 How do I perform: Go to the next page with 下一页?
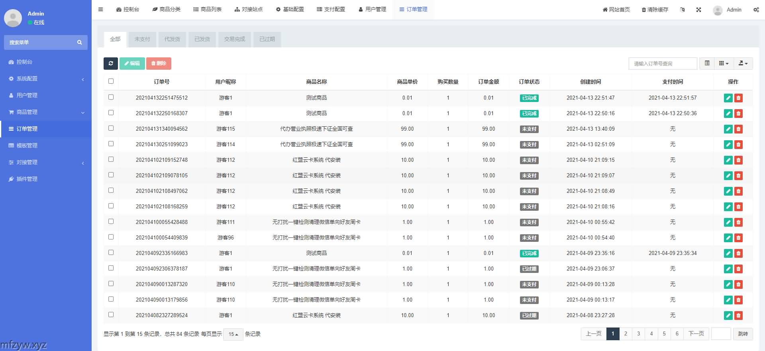(696, 334)
